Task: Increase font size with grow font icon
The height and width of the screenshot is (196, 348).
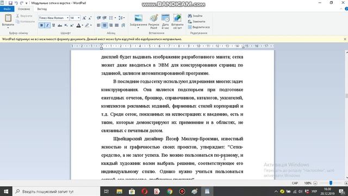Action: pyautogui.click(x=84, y=18)
